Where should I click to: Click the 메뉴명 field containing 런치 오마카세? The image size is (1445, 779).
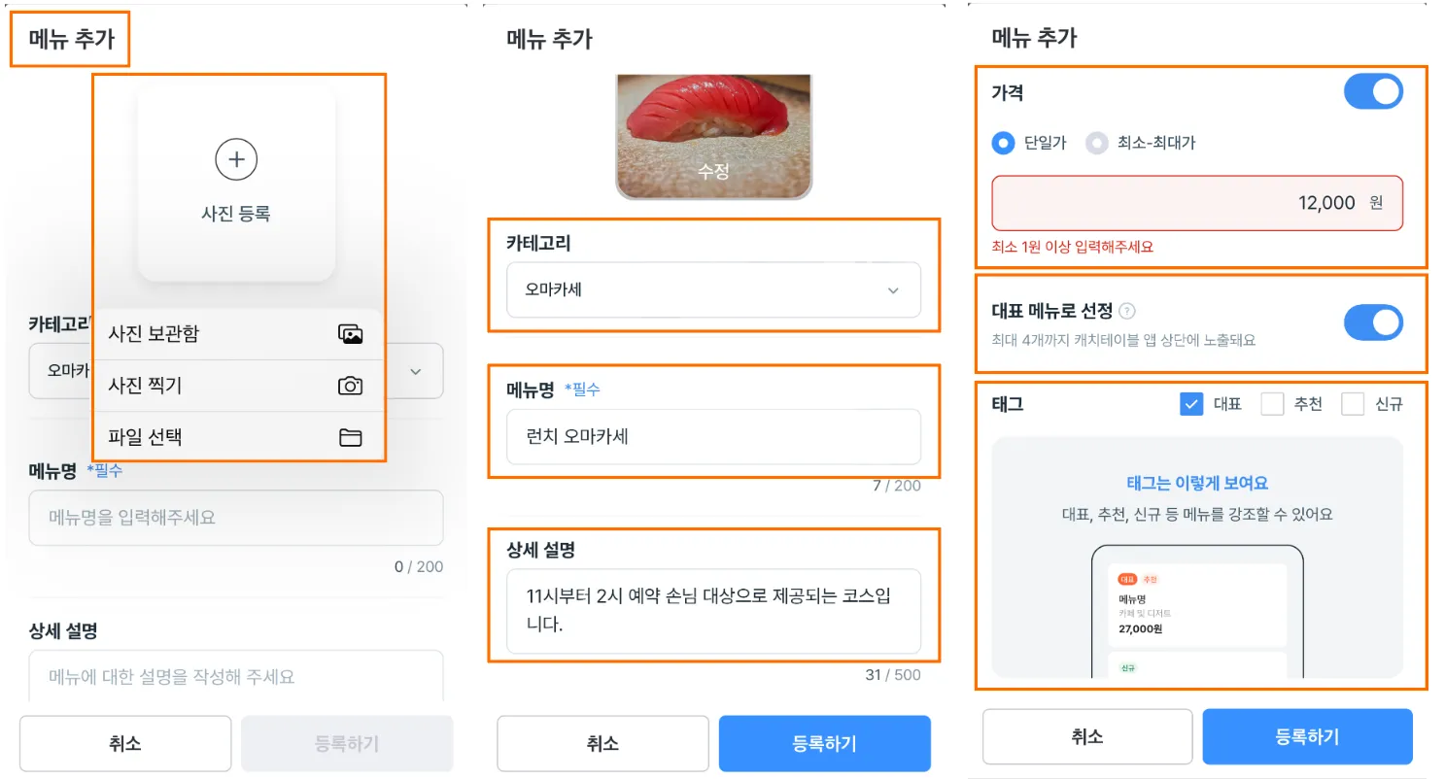[713, 437]
